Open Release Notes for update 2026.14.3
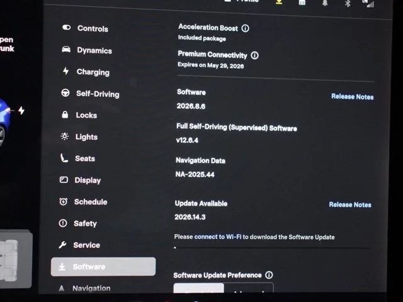Image resolution: width=403 pixels, height=302 pixels. coord(350,204)
